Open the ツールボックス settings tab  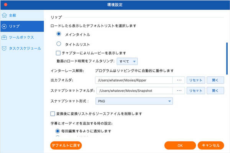(22, 37)
